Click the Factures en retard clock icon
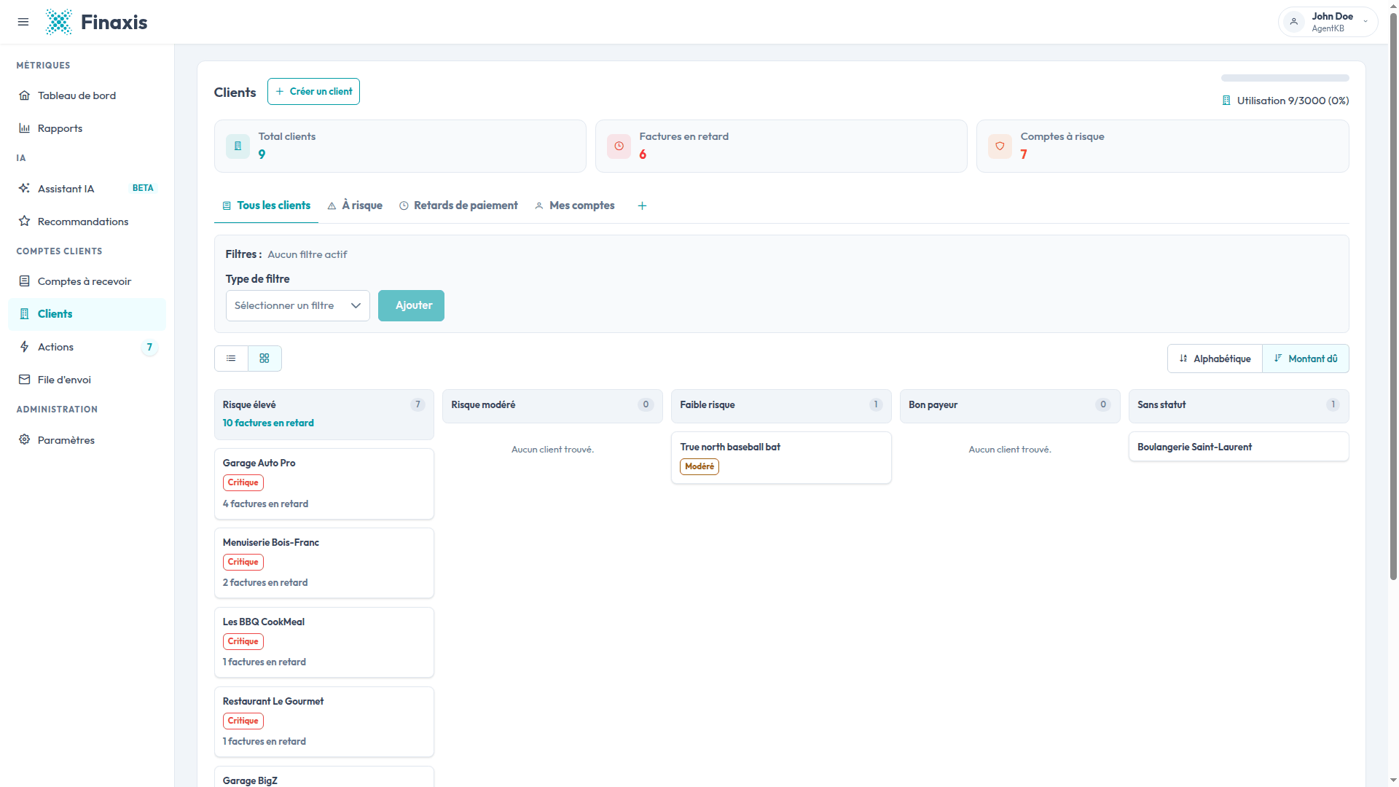Screen dimensions: 1399x787 (x=619, y=146)
